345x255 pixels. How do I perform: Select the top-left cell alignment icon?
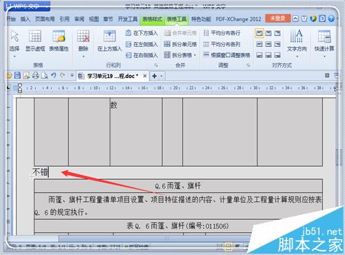[x=259, y=33]
